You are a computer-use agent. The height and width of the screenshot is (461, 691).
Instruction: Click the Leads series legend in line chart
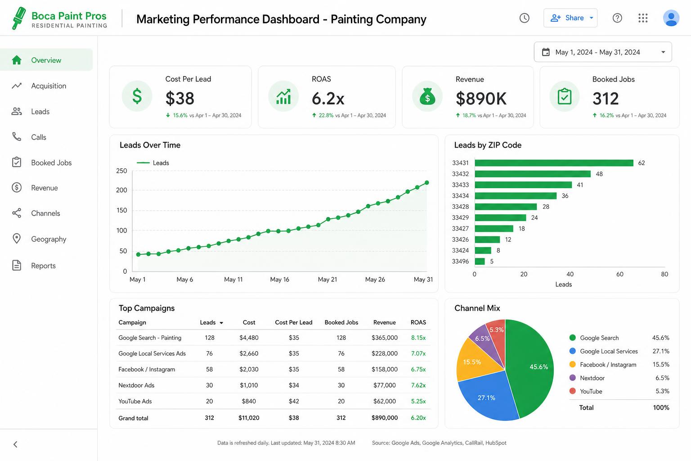click(153, 163)
